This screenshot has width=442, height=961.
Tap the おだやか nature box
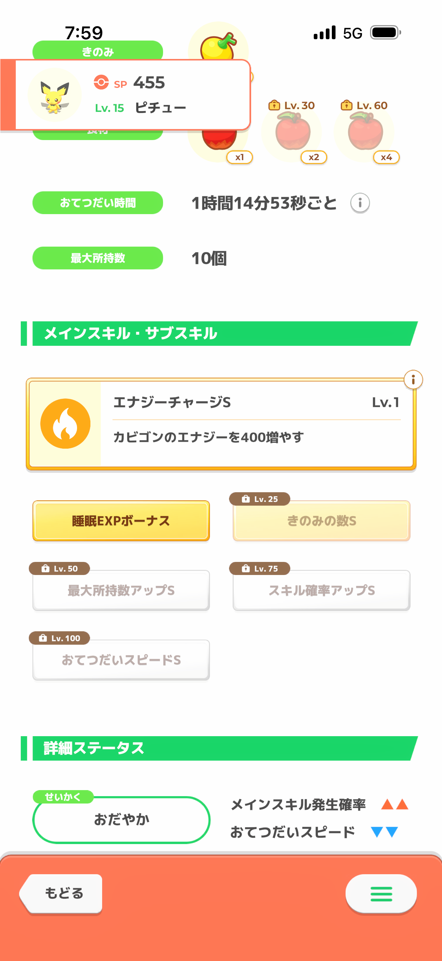[x=122, y=820]
